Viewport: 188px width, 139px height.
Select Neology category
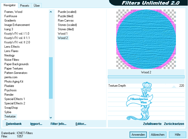[x=10, y=55]
